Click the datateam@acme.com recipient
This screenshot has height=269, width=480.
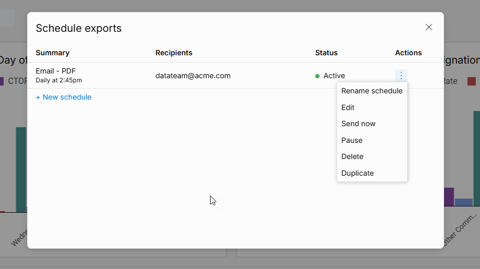click(193, 76)
